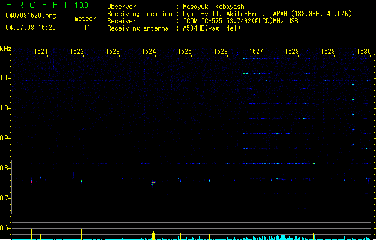Screen dimensions: 377x240
Task: Click the 1521 time marker
Action: click(x=41, y=52)
